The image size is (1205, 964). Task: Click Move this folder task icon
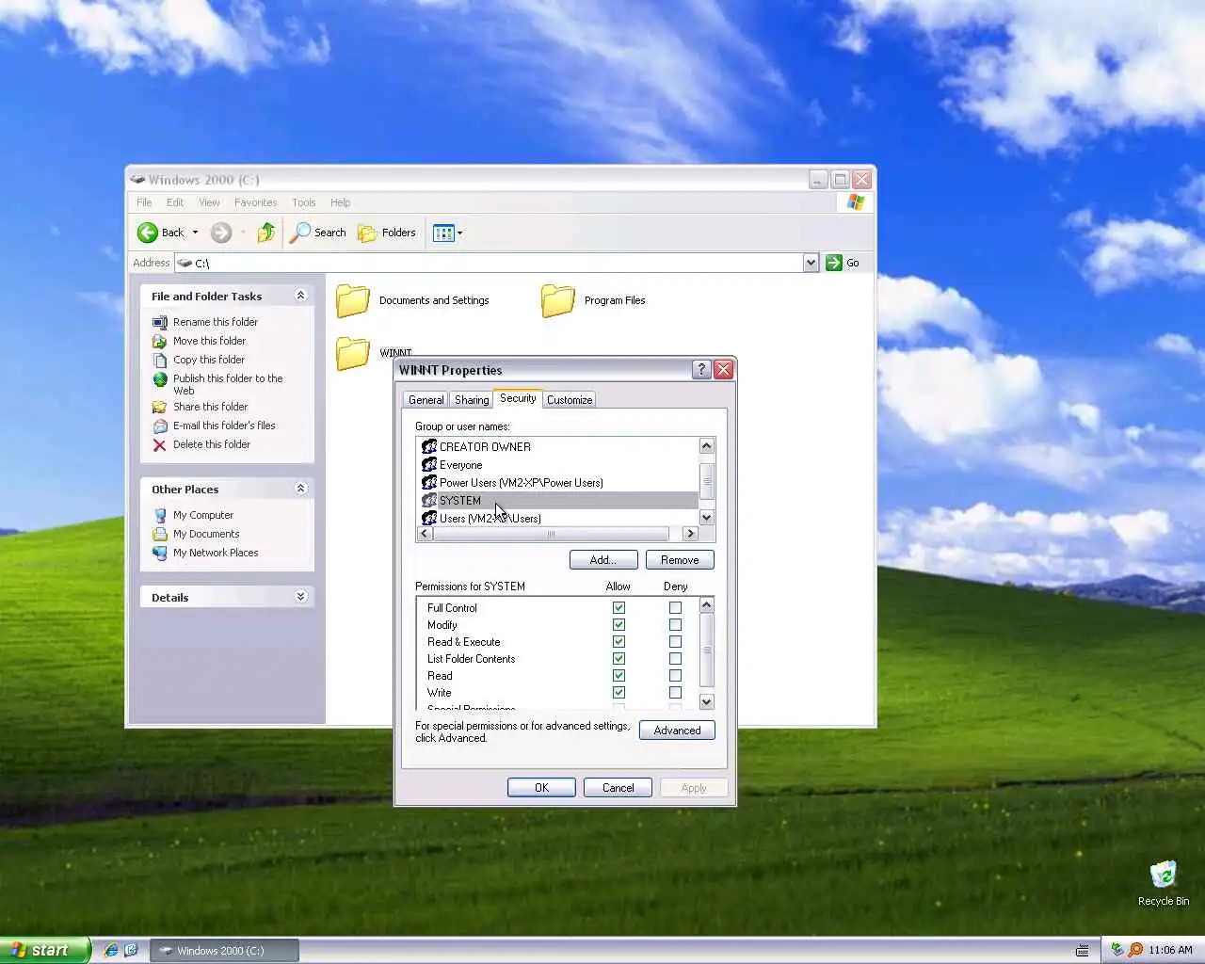(160, 341)
